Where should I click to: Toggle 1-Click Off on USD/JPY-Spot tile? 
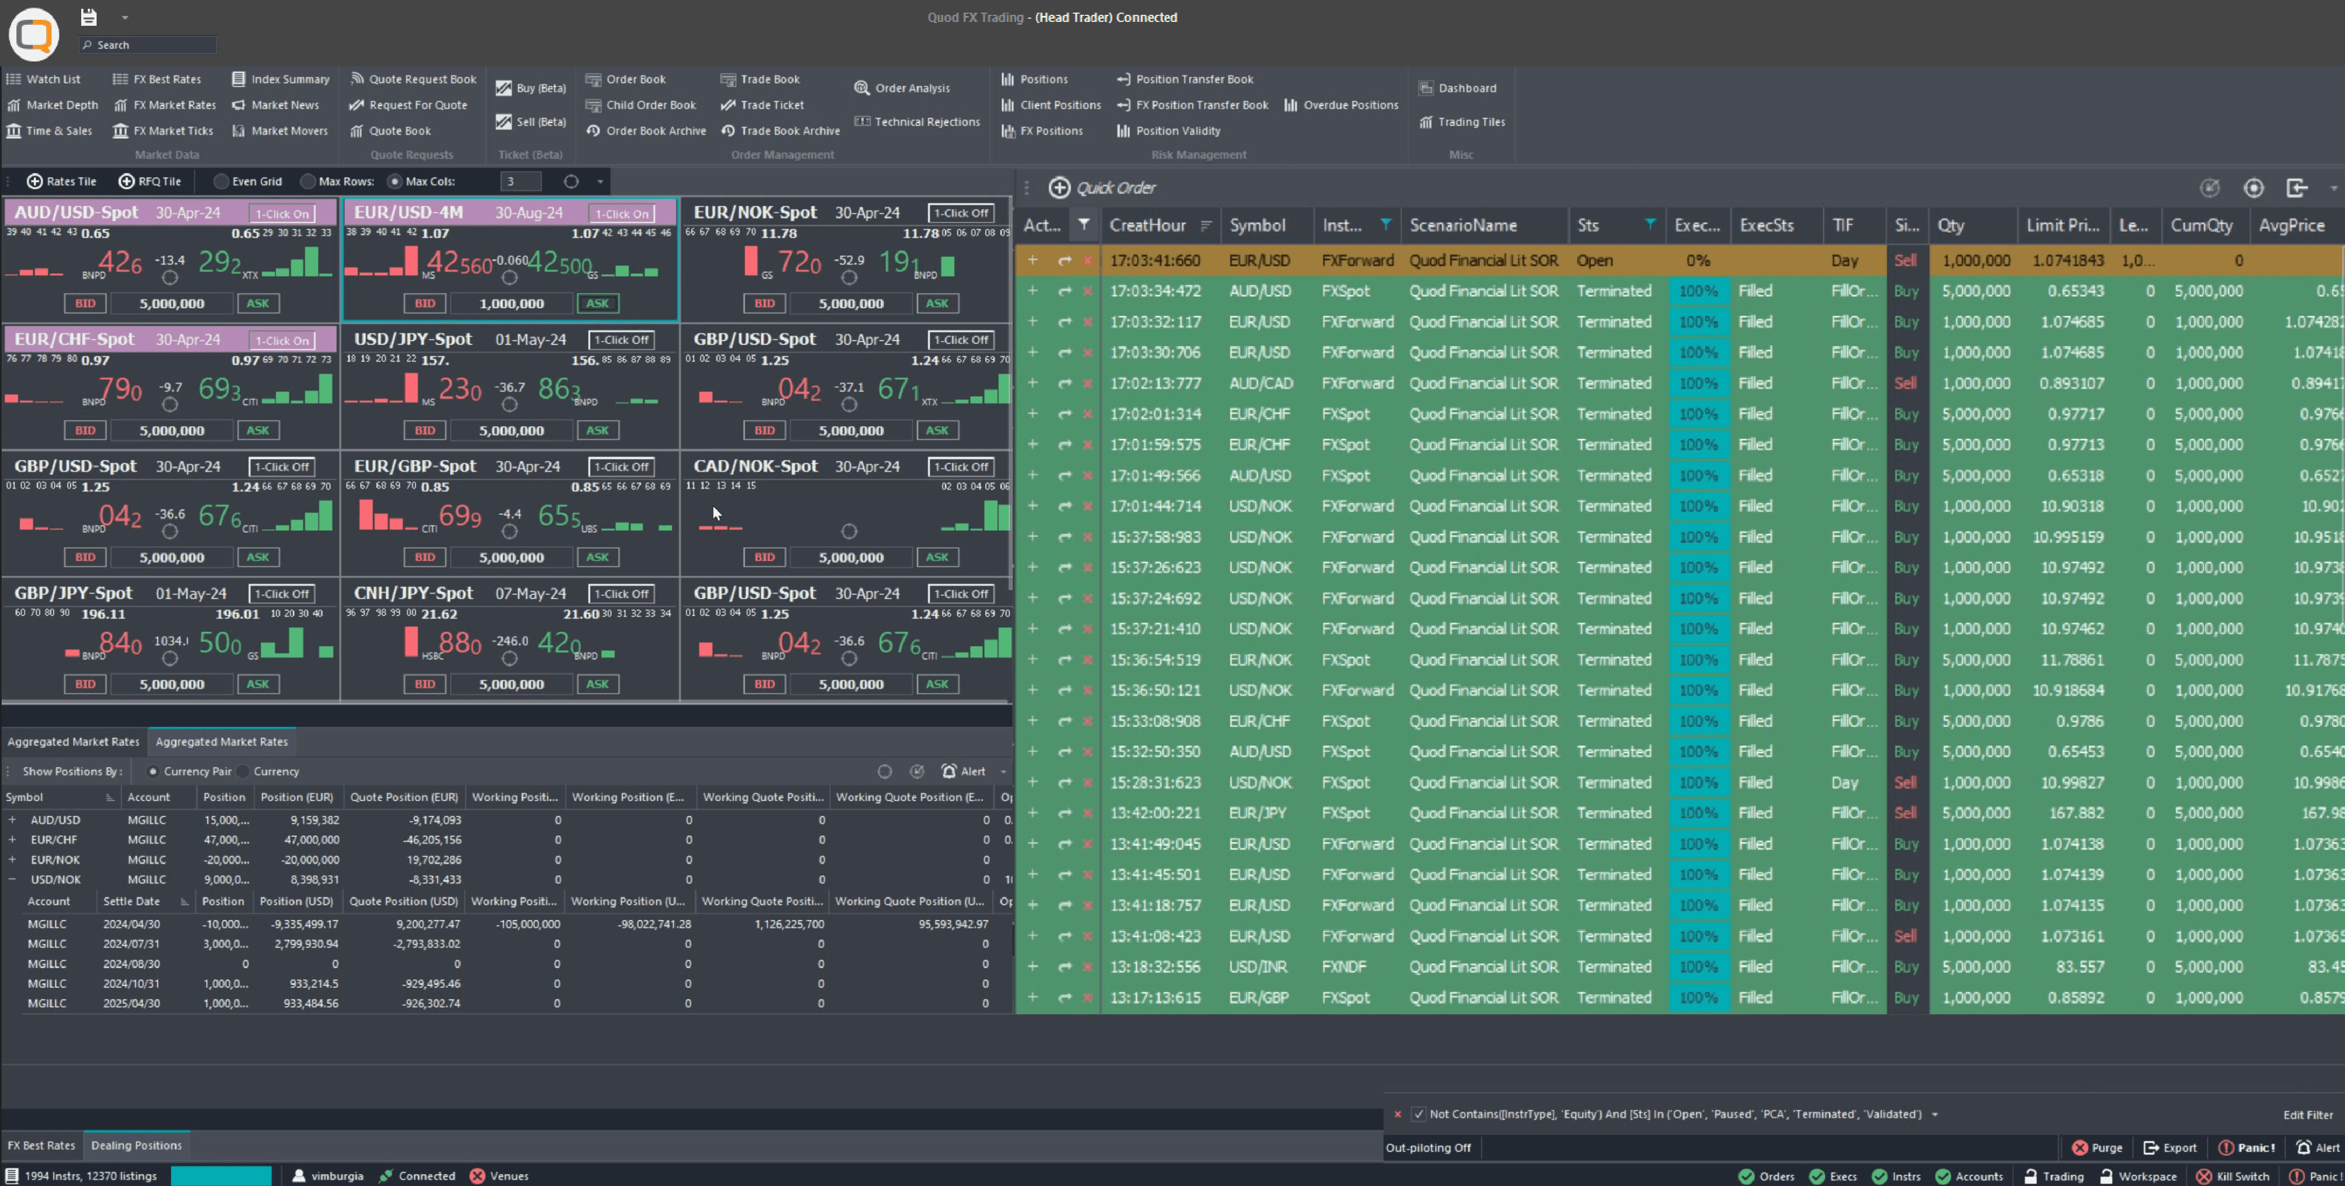pyautogui.click(x=623, y=340)
